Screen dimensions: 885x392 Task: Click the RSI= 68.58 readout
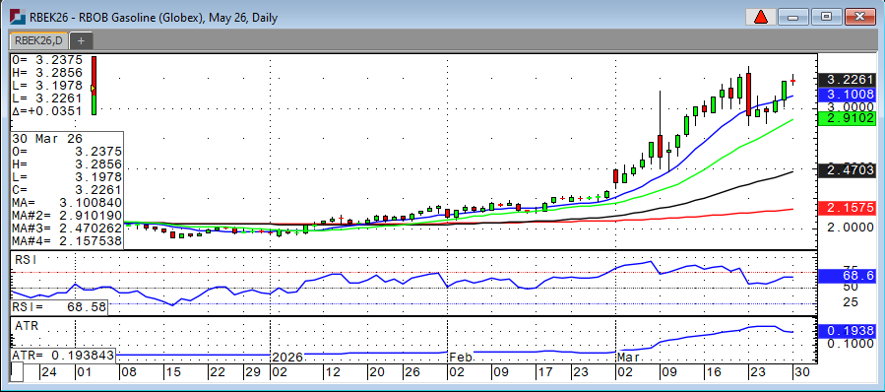(59, 308)
